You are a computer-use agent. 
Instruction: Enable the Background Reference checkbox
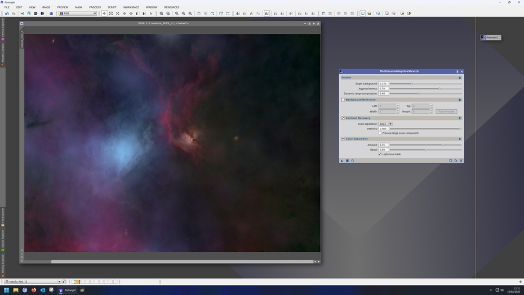[x=343, y=100]
